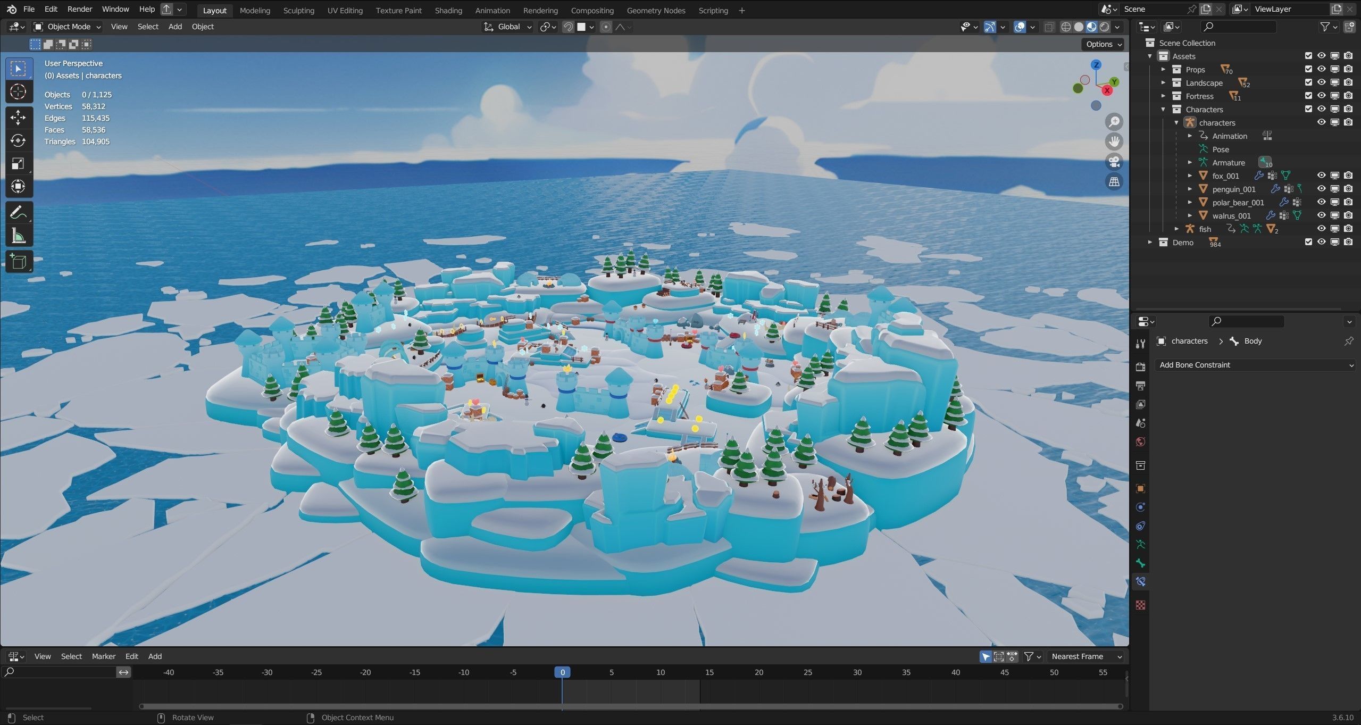Open the Options dropdown in viewport

coord(1104,44)
